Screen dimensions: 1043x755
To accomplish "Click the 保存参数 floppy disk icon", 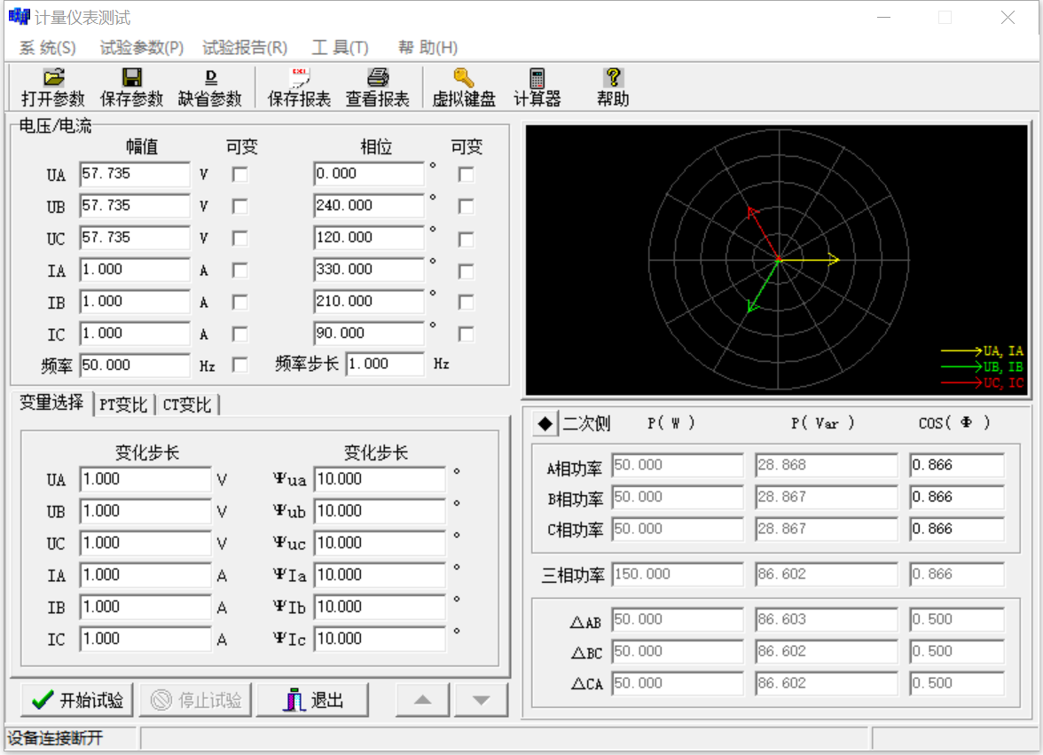I will [132, 78].
